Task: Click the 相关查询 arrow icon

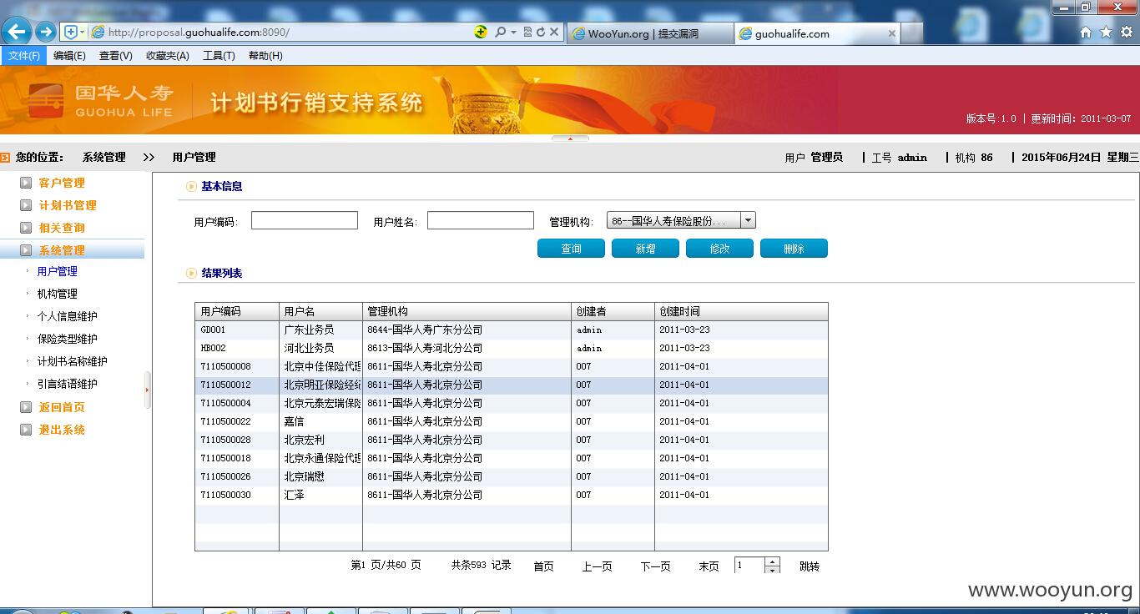Action: tap(26, 228)
